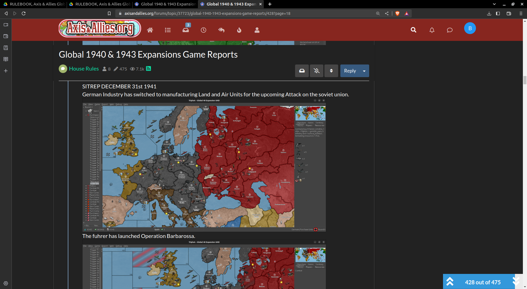The image size is (527, 289).
Task: Switch to first RULEBOOK Axis & Allies tab
Action: click(34, 4)
